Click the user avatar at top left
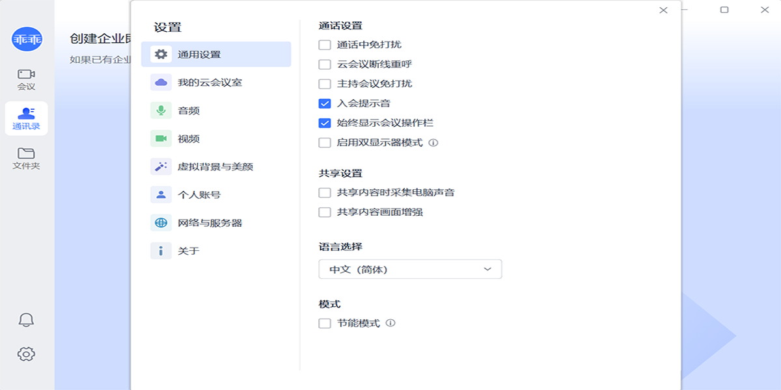This screenshot has width=781, height=390. pyautogui.click(x=27, y=40)
